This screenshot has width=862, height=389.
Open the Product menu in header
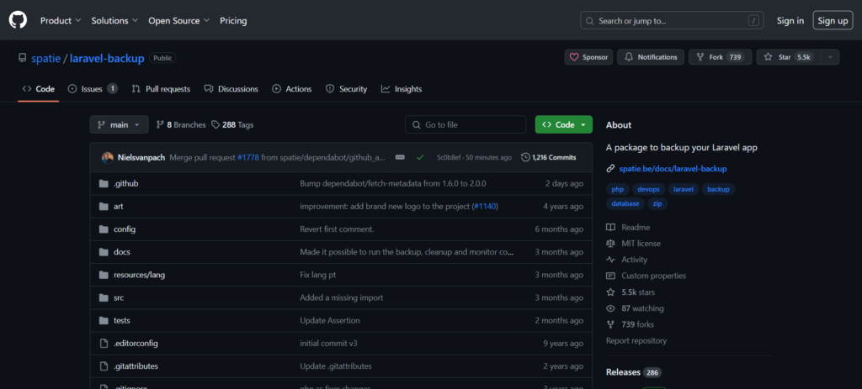(61, 20)
